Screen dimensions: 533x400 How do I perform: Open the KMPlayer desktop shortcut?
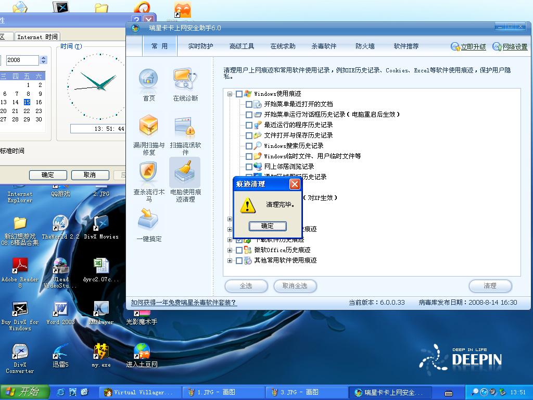coord(101,313)
